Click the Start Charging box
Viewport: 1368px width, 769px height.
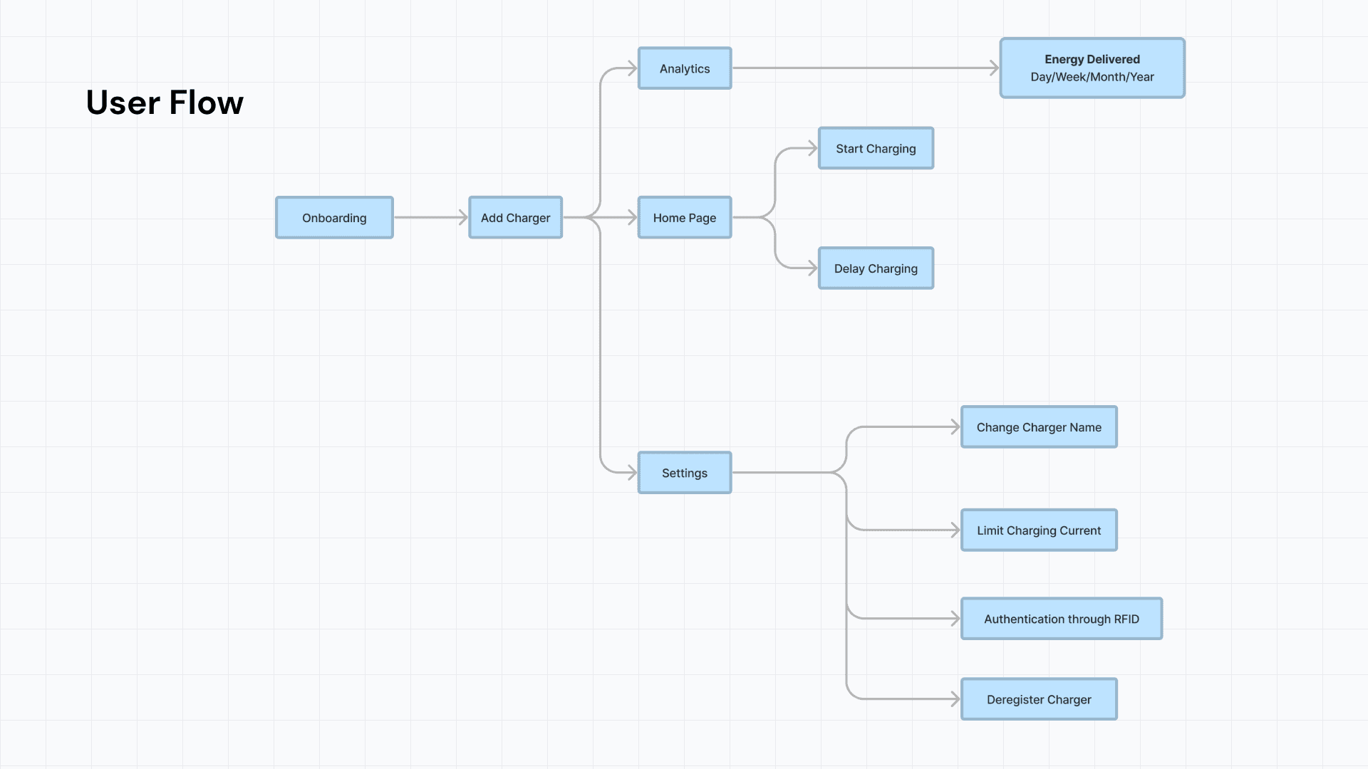pos(876,148)
